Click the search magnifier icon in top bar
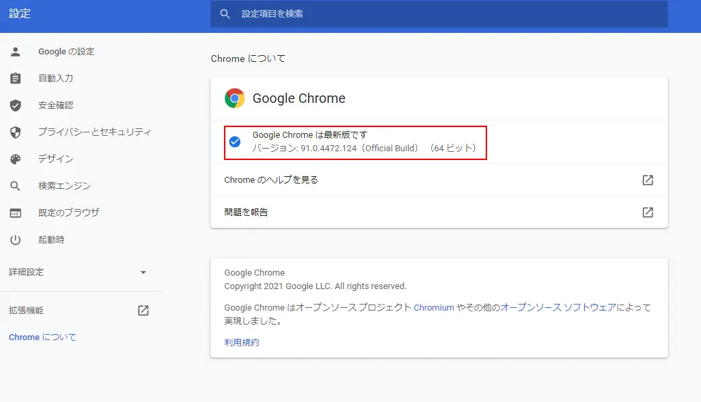Viewport: 701px width, 402px height. click(225, 14)
